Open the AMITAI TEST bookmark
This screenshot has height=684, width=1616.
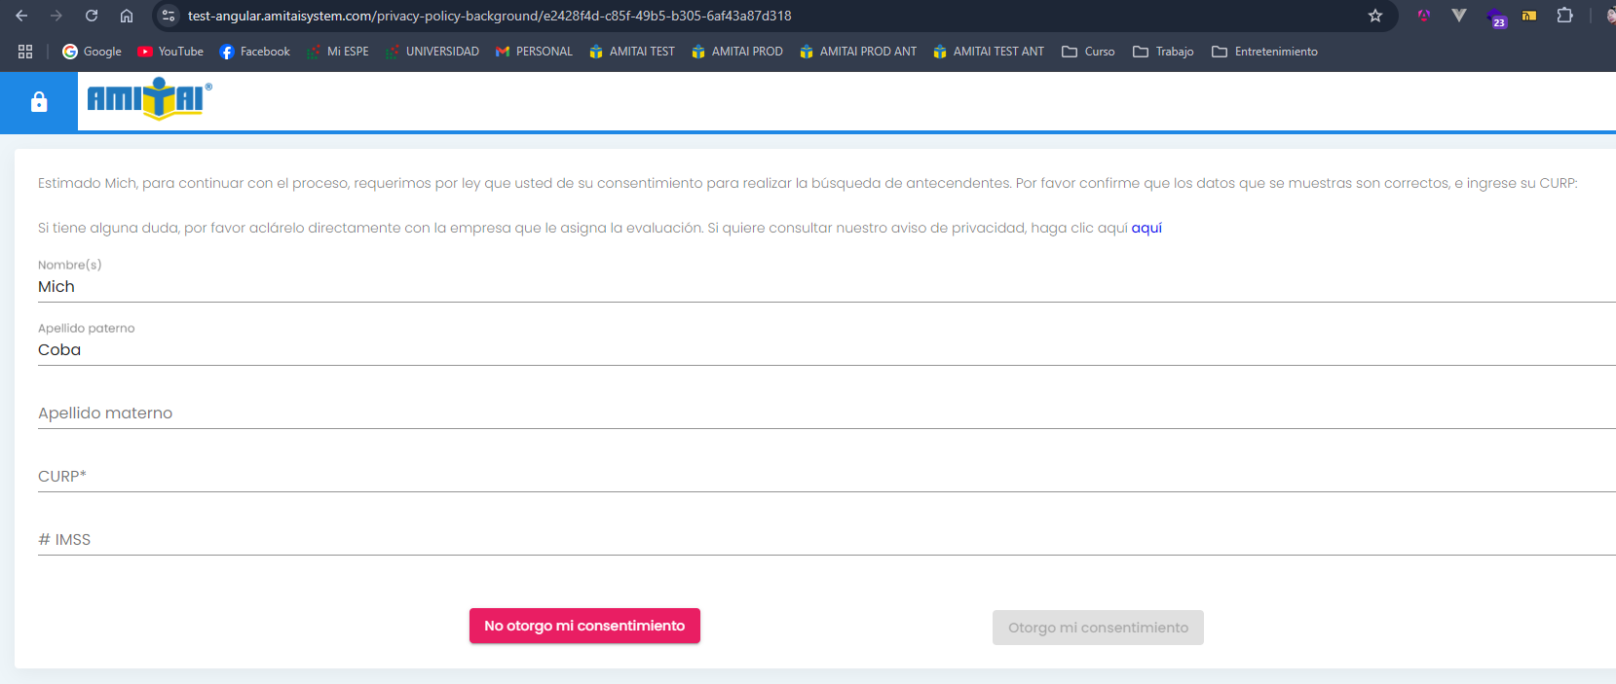click(632, 52)
